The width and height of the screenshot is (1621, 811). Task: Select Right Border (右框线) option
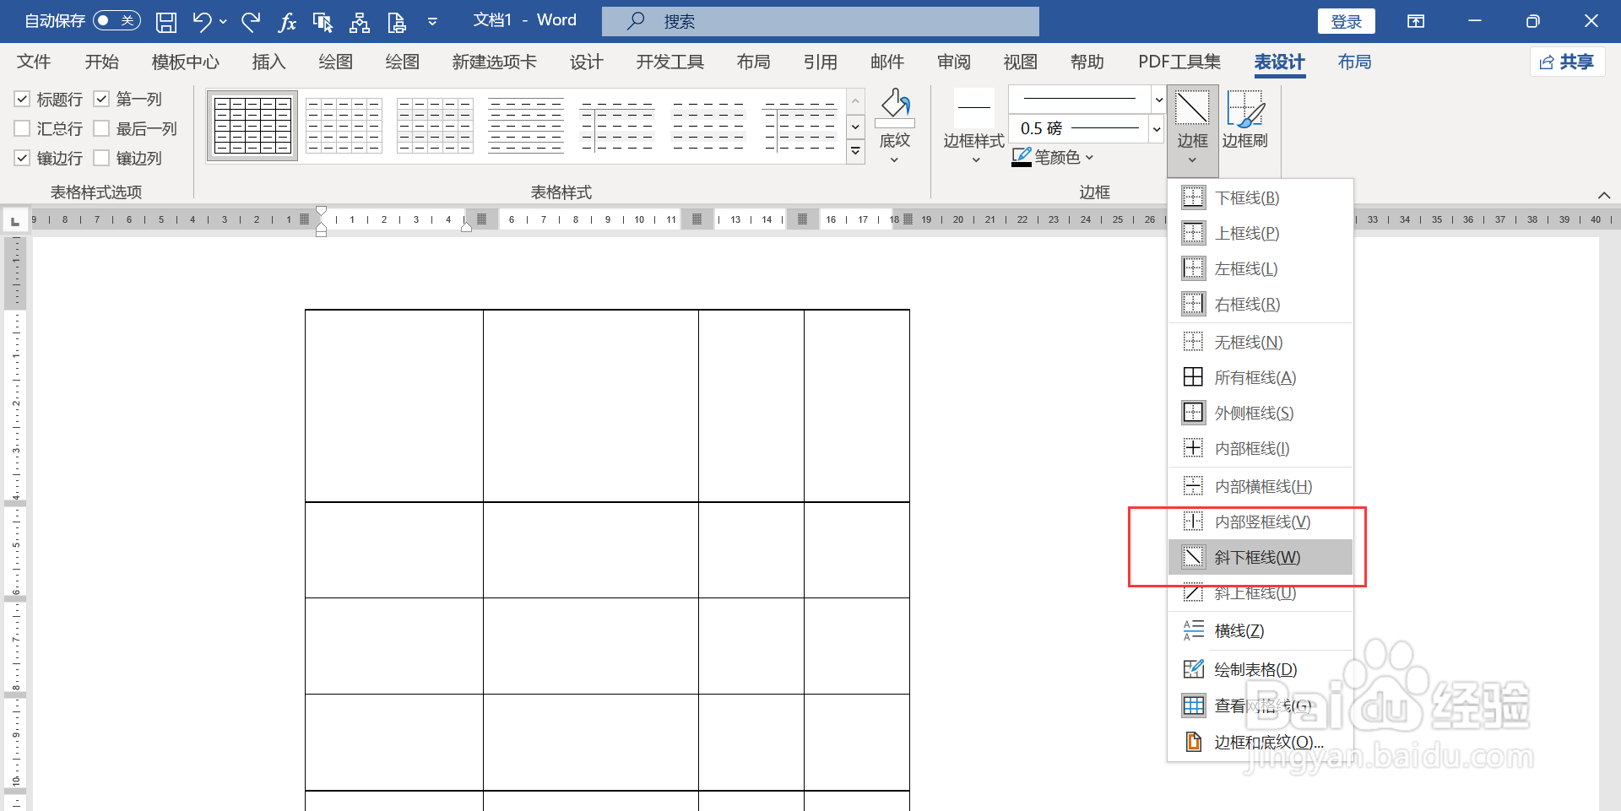coord(1260,304)
